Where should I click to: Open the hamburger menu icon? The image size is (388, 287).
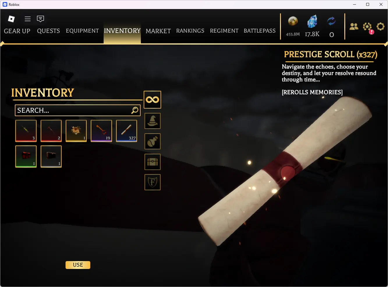28,19
